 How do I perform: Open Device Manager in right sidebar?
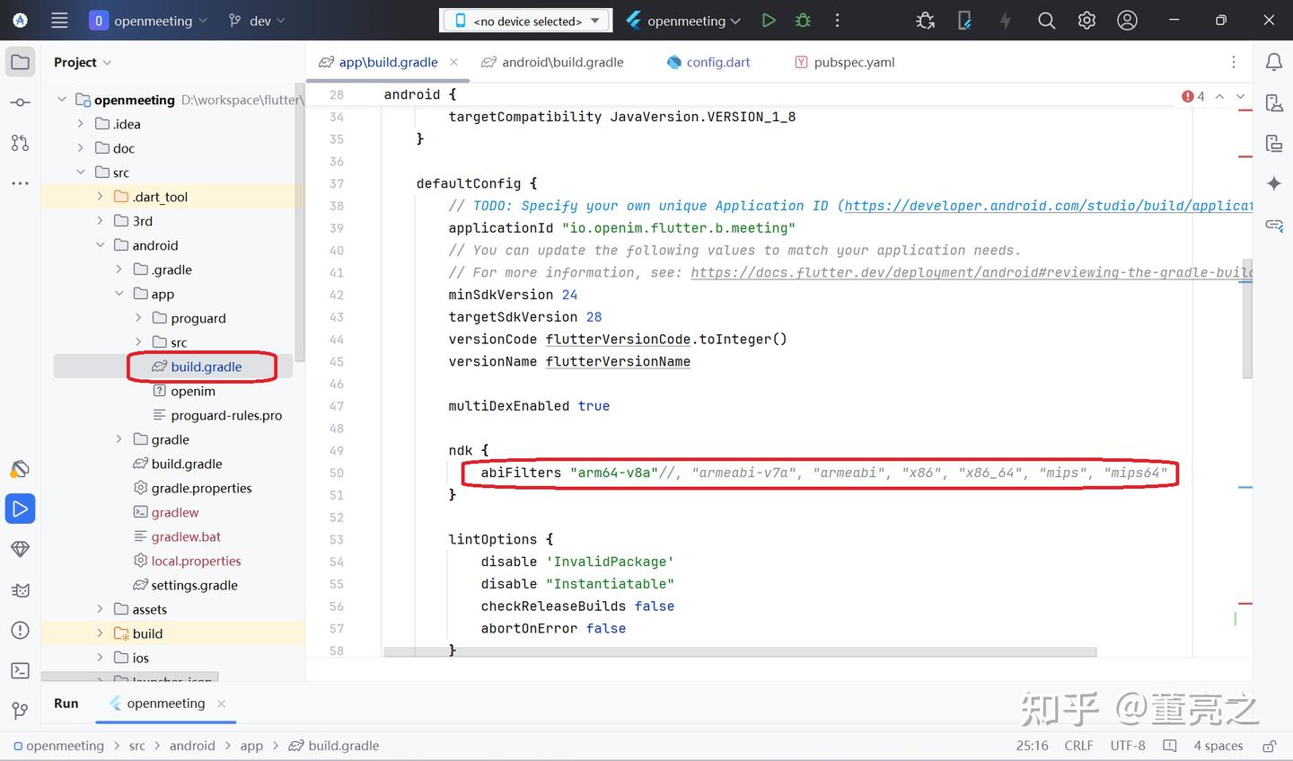(x=1273, y=102)
